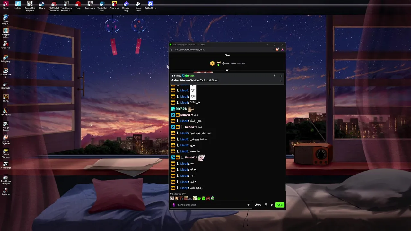Open Brave Shields icon in address bar

pos(277,49)
